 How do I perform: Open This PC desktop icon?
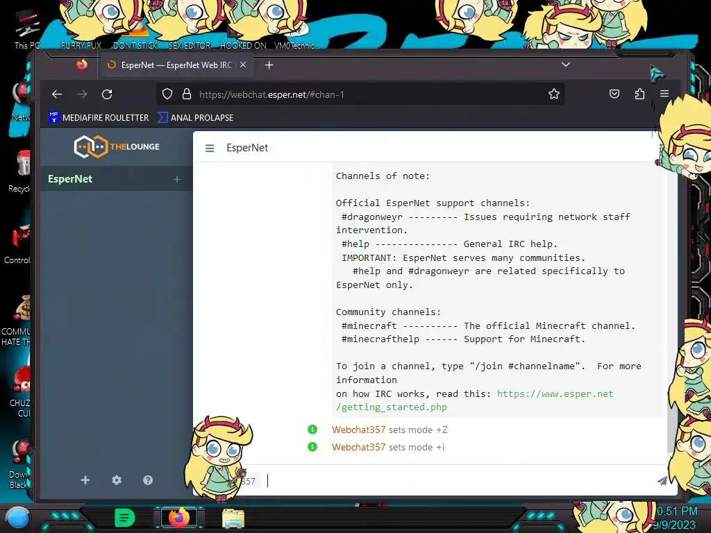(x=26, y=29)
